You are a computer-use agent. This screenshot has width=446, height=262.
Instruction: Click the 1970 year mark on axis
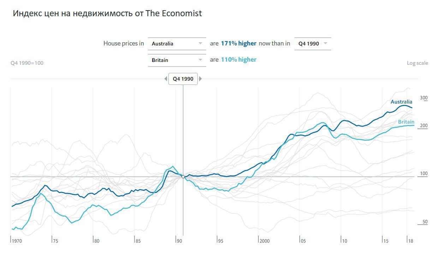click(17, 241)
